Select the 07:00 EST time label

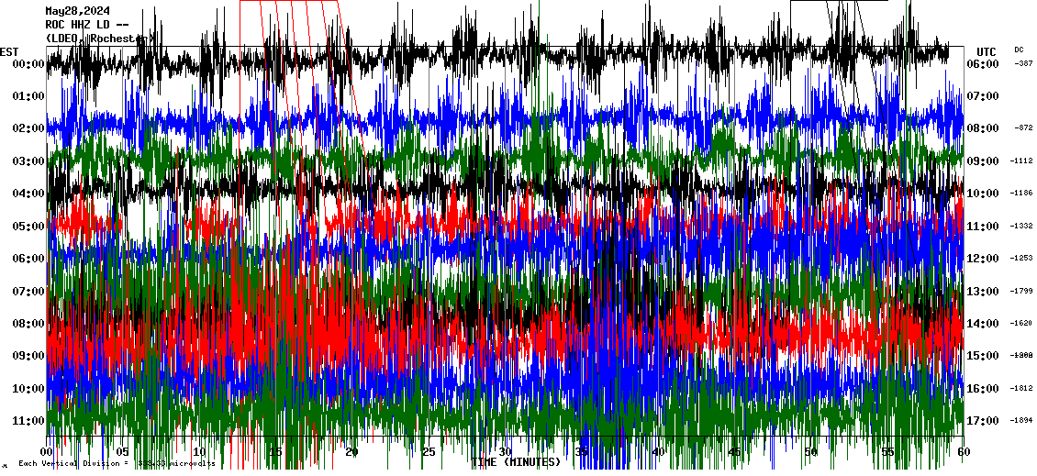(29, 291)
